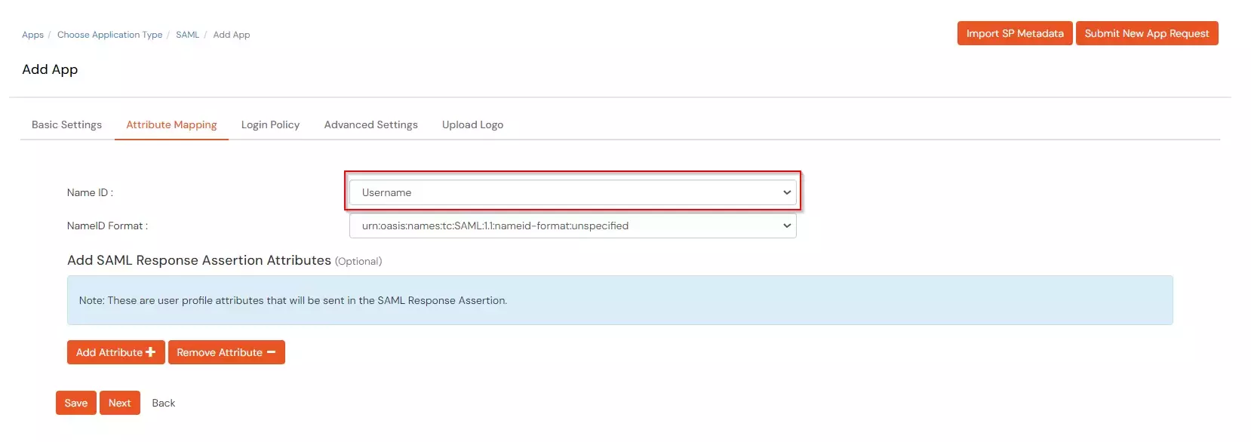Click the Remove Attribute button
The height and width of the screenshot is (442, 1251).
click(226, 352)
